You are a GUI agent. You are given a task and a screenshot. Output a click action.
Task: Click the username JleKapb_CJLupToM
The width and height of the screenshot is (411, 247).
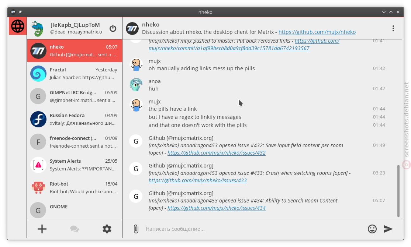click(75, 25)
